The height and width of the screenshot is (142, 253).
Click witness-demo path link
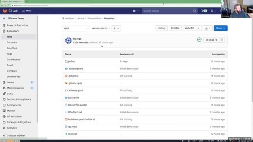tap(100, 28)
